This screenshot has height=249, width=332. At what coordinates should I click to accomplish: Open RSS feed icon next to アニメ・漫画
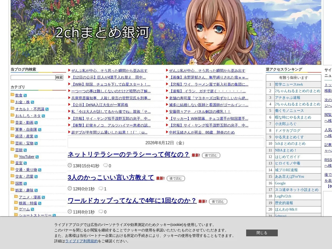pos(43,197)
